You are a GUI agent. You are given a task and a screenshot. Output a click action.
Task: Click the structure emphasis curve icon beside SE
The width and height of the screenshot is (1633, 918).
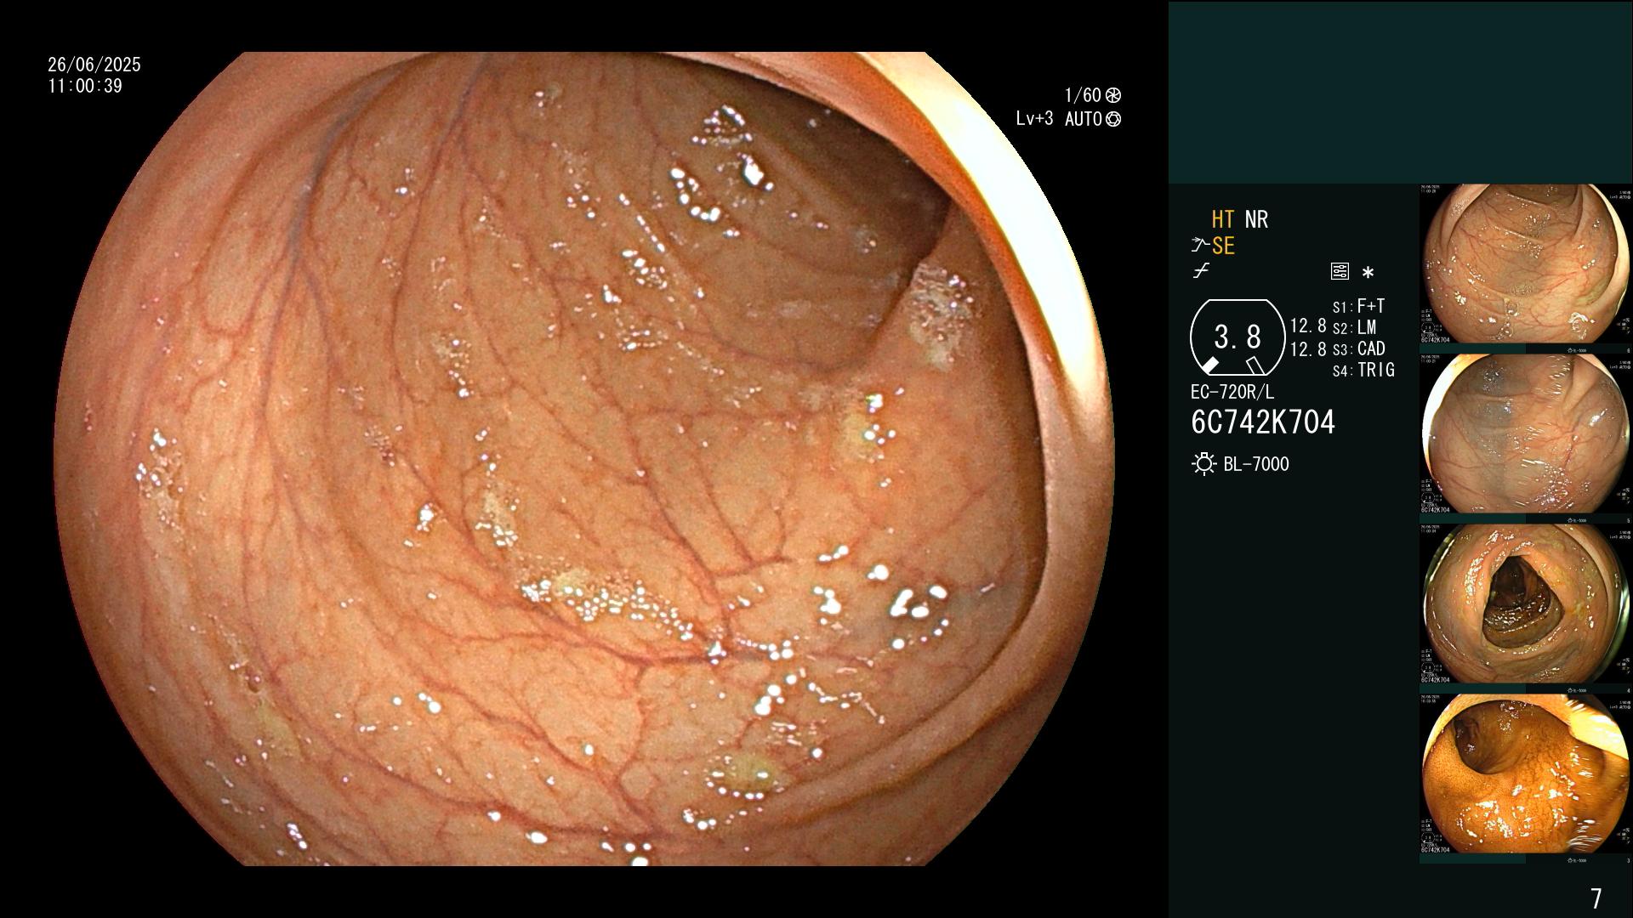click(1200, 246)
